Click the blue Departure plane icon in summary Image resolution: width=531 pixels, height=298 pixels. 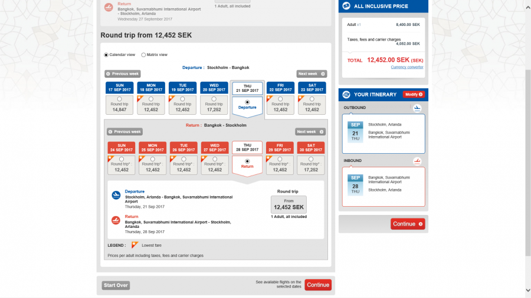(x=116, y=195)
